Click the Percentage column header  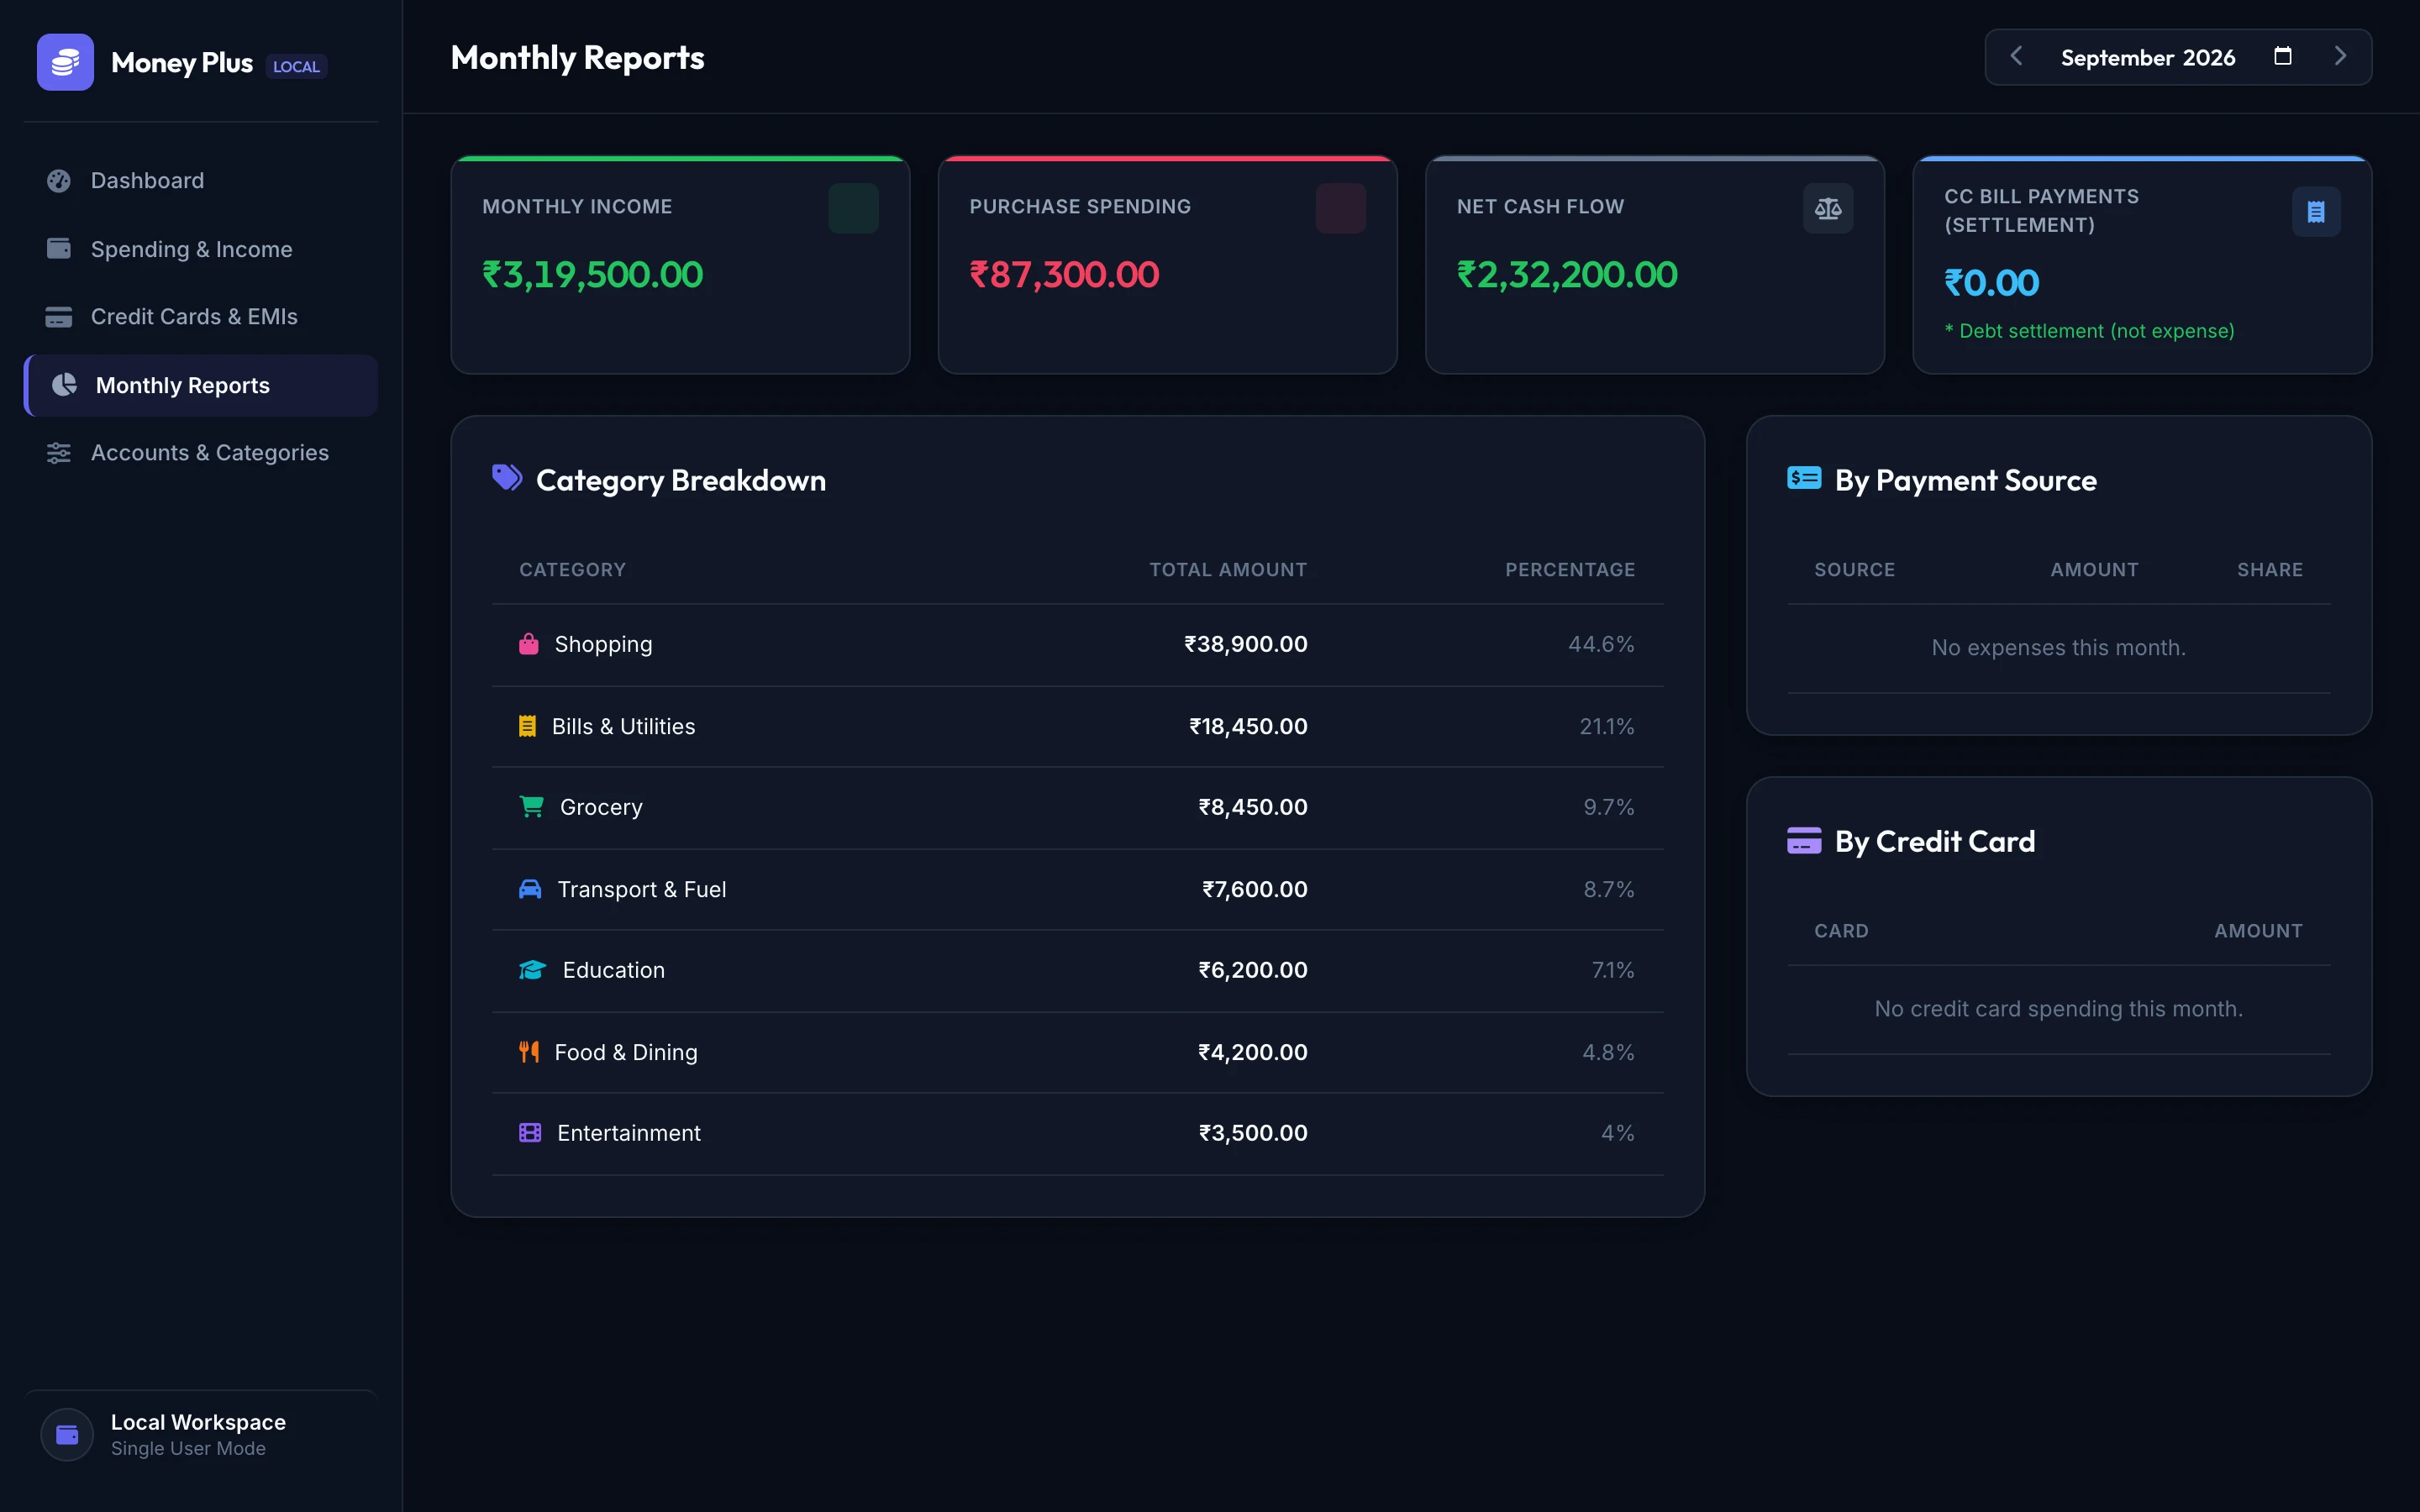click(1570, 570)
